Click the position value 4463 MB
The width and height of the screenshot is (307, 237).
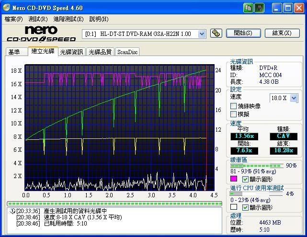point(270,223)
